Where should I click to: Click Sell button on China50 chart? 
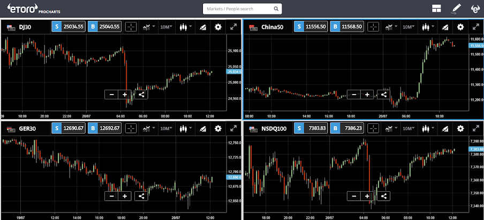point(311,27)
